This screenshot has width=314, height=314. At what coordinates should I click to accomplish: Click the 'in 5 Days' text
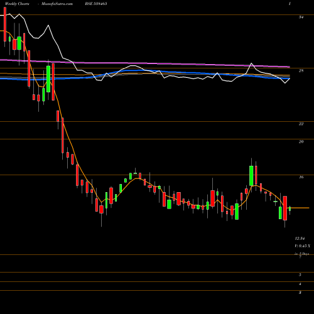pyautogui.click(x=302, y=254)
